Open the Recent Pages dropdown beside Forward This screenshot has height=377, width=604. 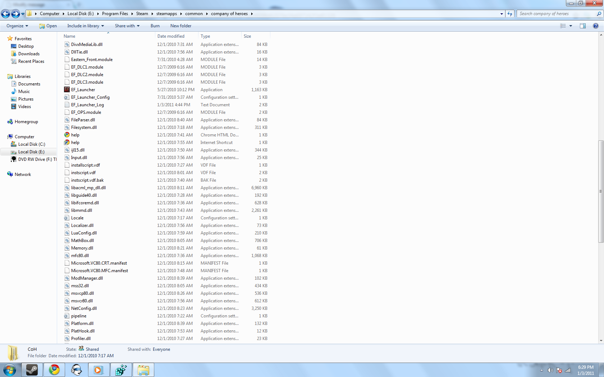[23, 14]
